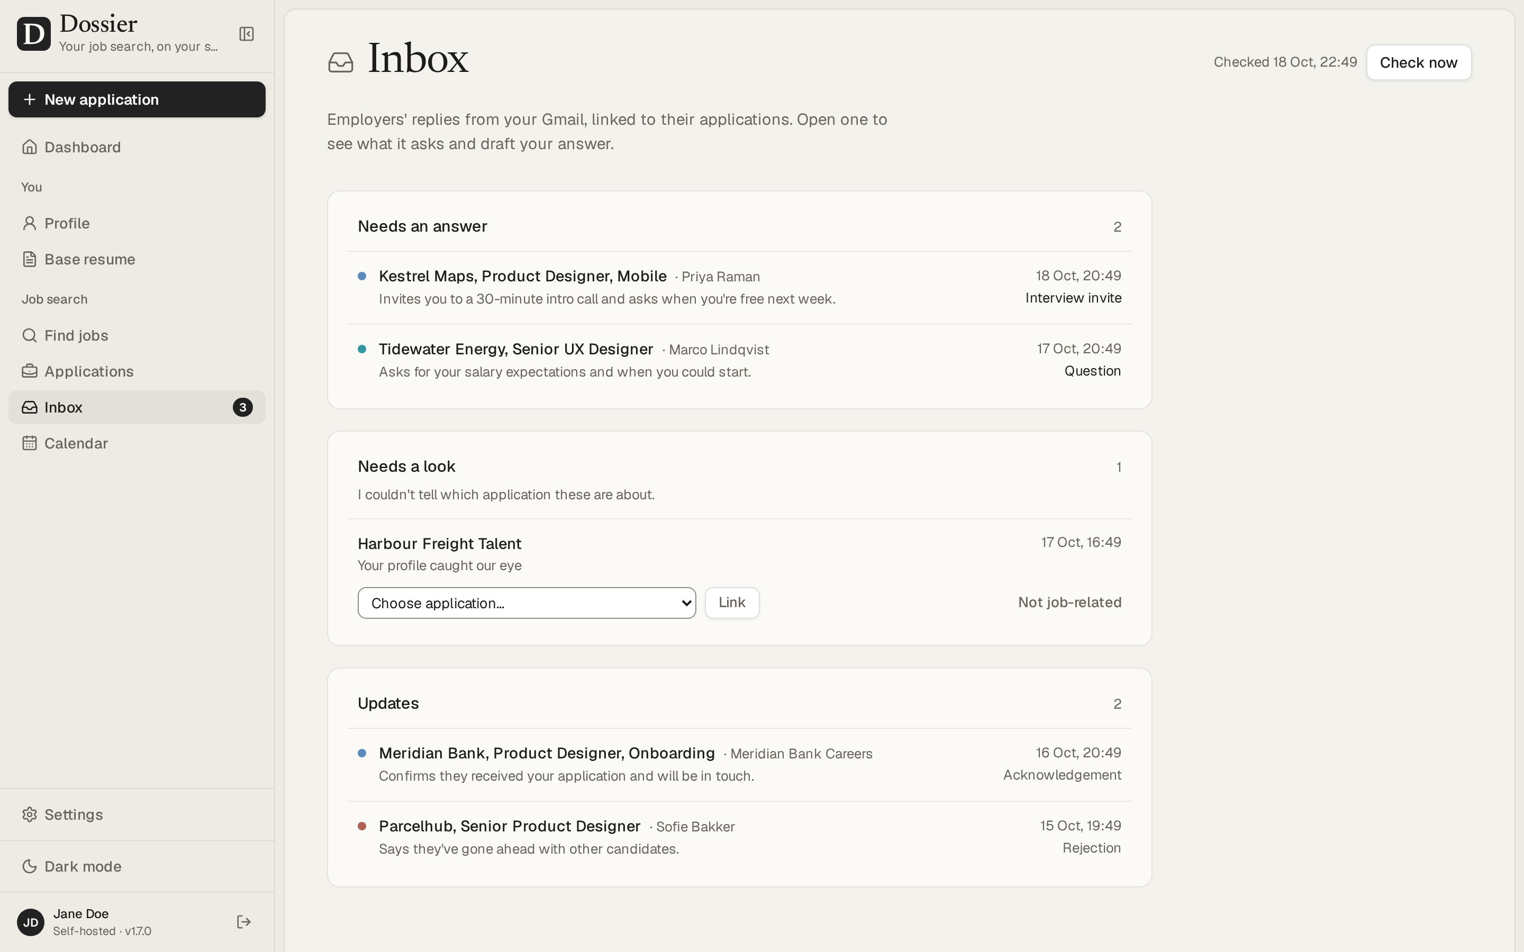Open the Profile page
Image resolution: width=1524 pixels, height=952 pixels.
(x=137, y=223)
